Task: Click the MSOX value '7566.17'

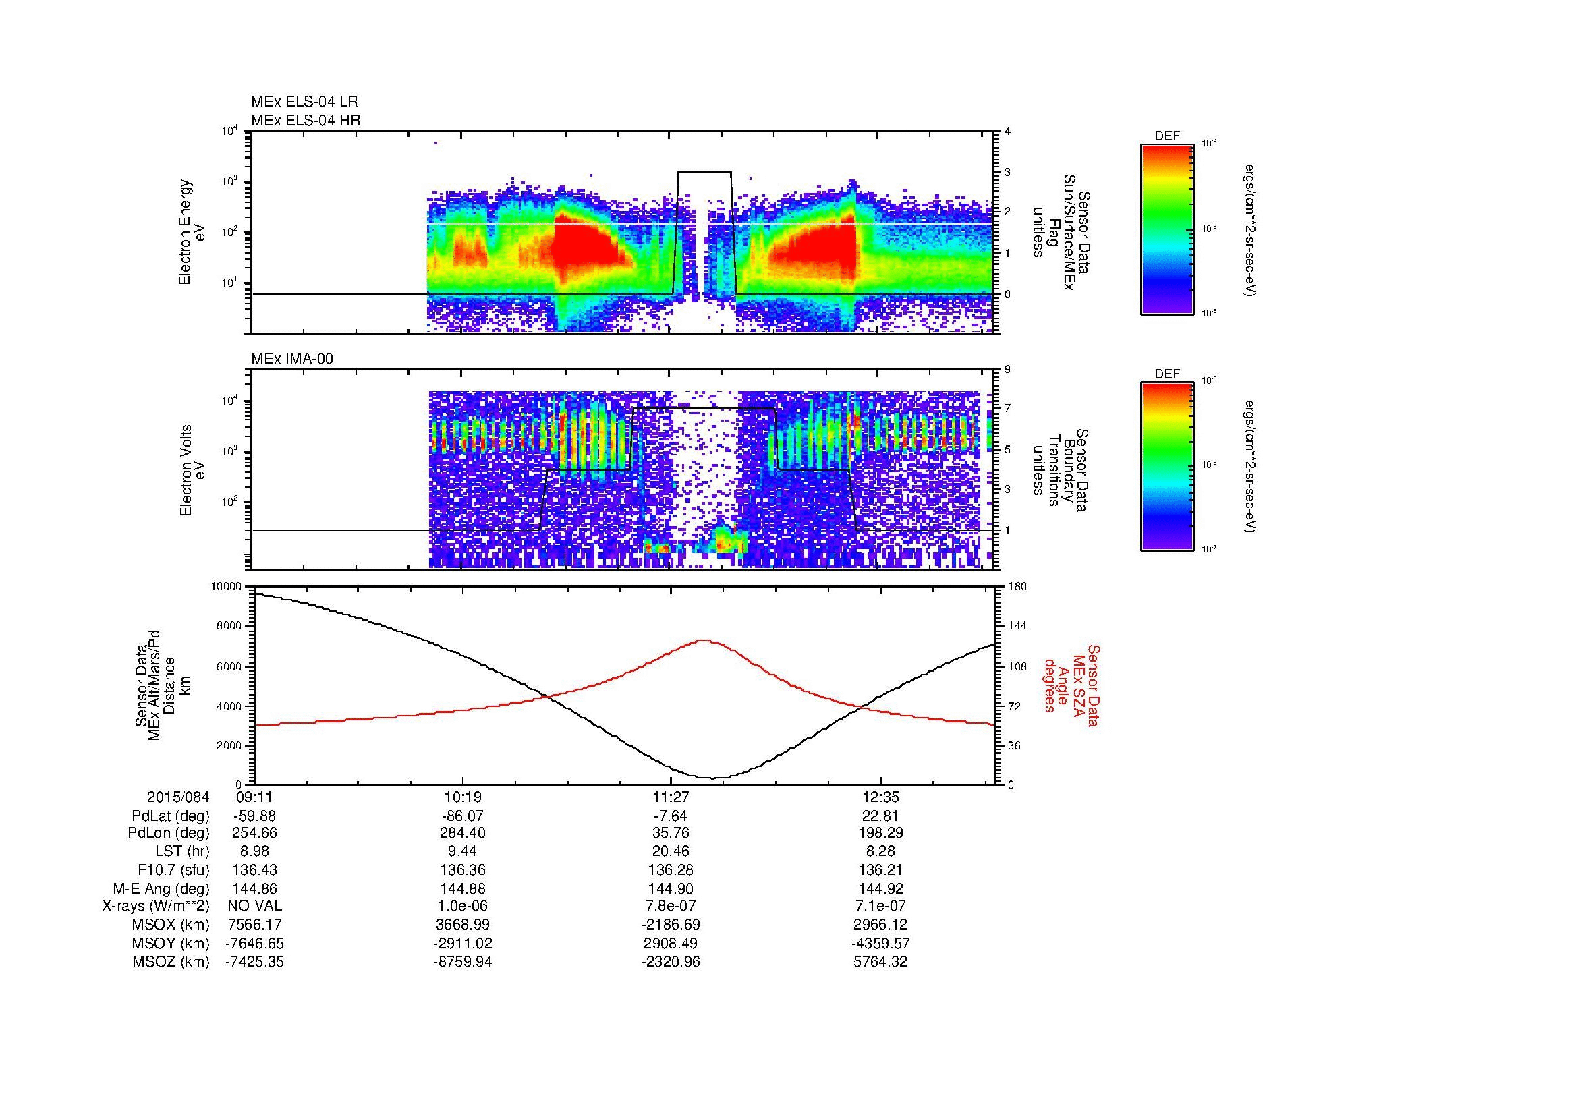Action: [x=255, y=925]
